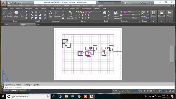Image resolution: width=176 pixels, height=99 pixels.
Task: Expand the Modify panel dropdown
Action: click(x=39, y=21)
